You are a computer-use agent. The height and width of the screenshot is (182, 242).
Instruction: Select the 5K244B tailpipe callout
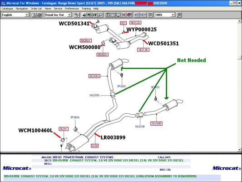point(156,123)
